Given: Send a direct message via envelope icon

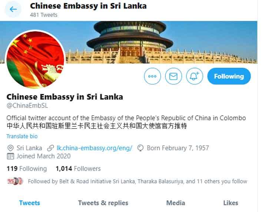Looking at the screenshot, I should pos(173,76).
